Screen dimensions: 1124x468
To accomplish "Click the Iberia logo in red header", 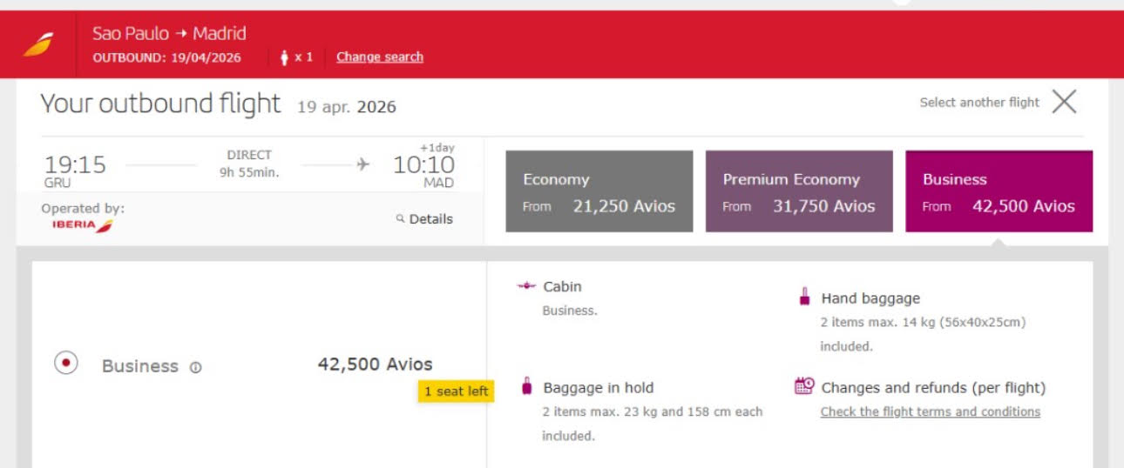I will click(x=37, y=44).
